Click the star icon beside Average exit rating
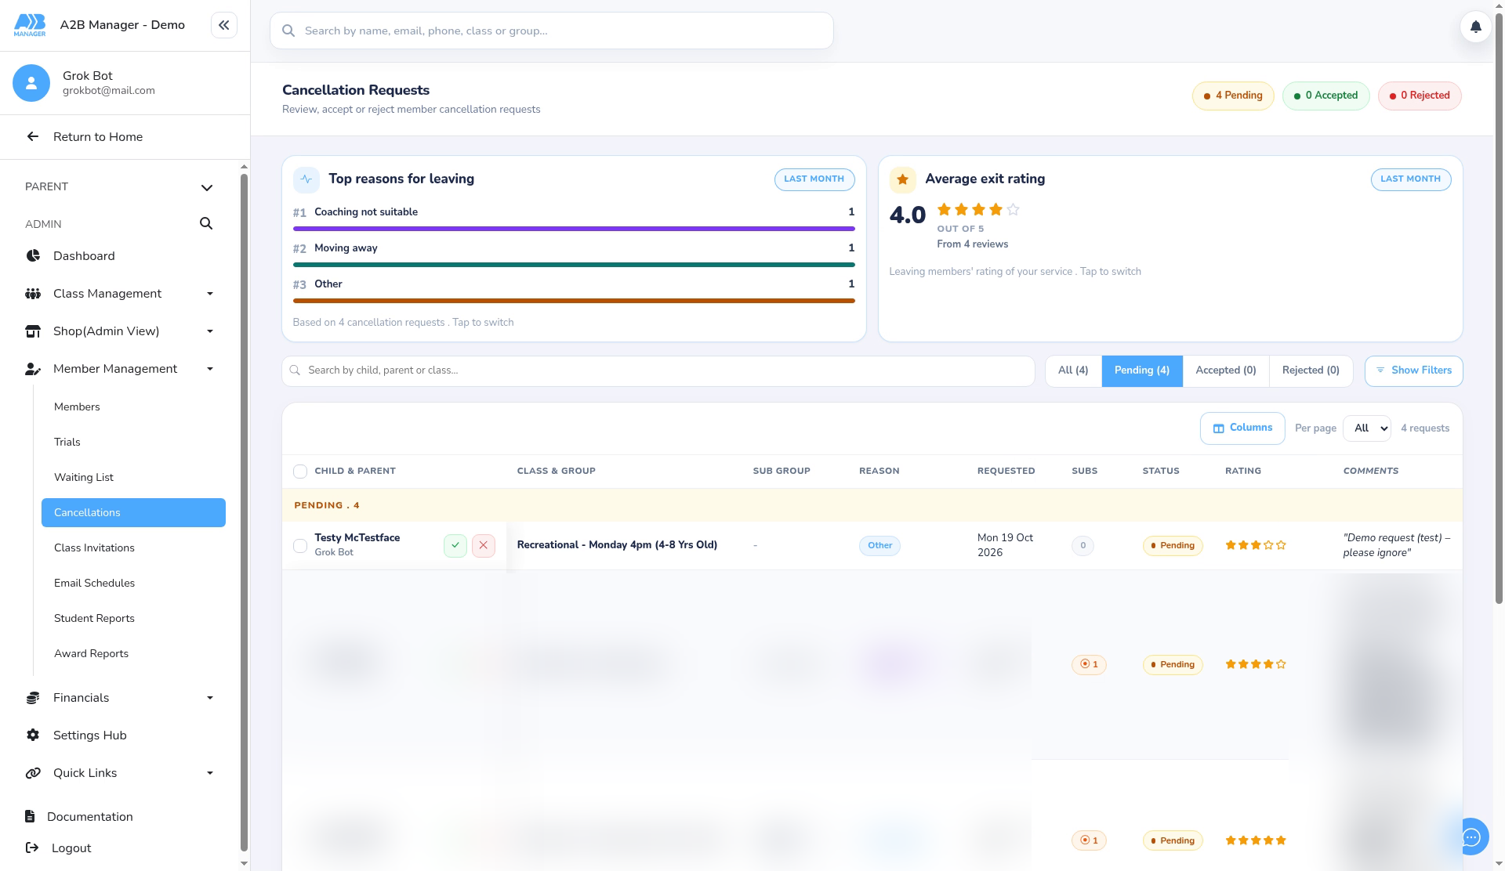 pos(903,179)
